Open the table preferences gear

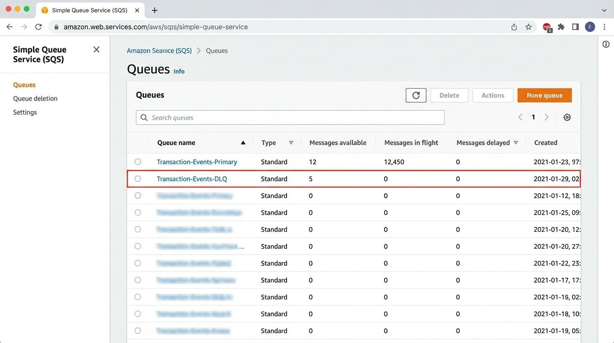567,117
